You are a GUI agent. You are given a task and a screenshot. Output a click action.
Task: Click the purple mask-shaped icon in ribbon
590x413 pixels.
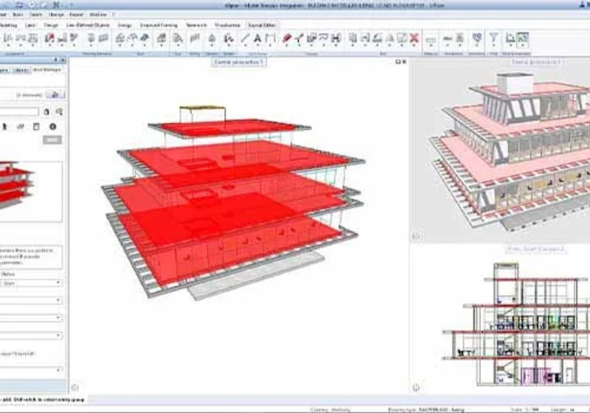click(x=476, y=37)
